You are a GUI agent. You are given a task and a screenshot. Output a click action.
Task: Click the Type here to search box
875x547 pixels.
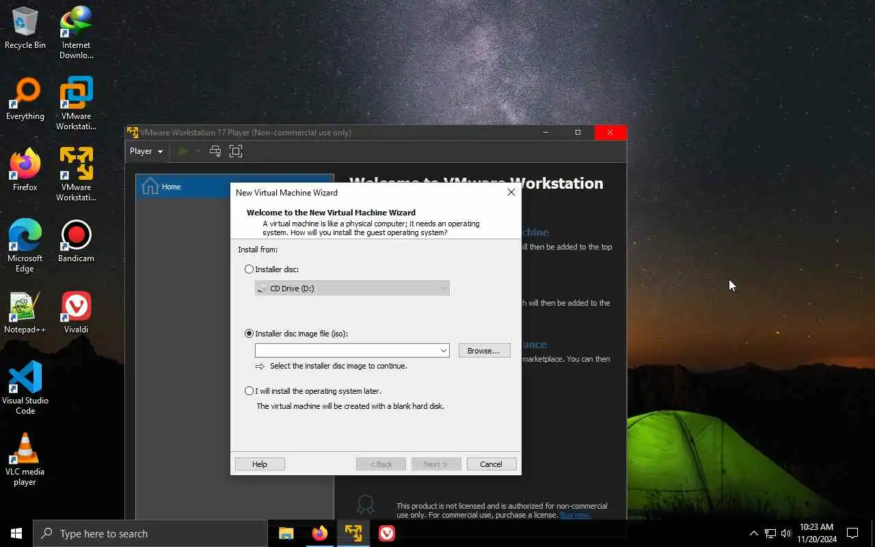pos(150,533)
